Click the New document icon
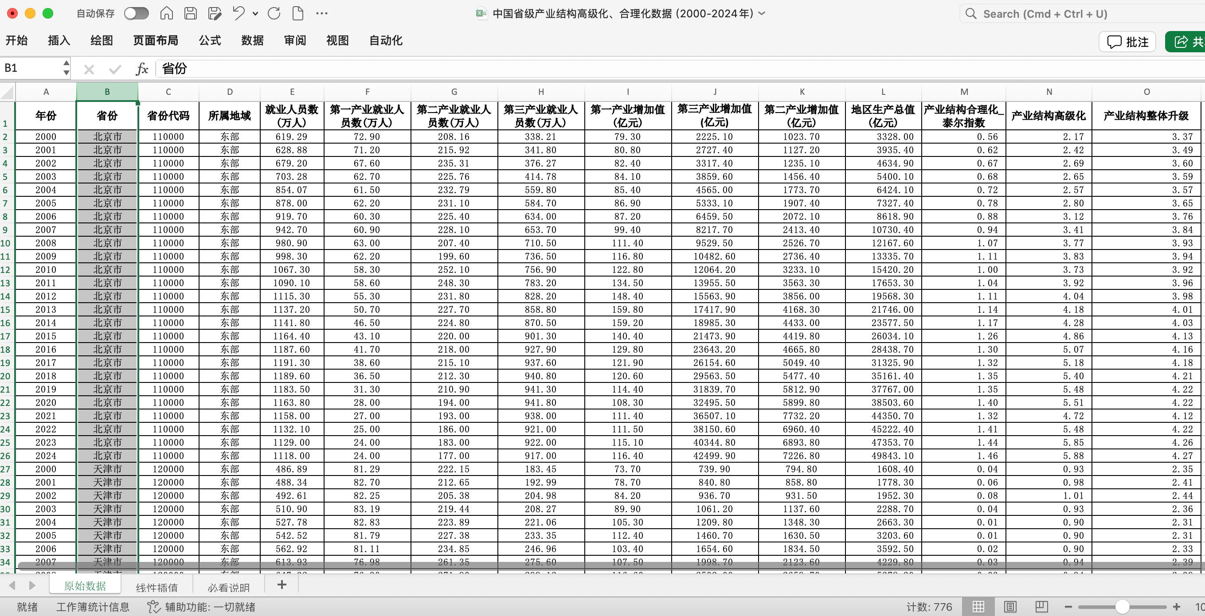1205x616 pixels. (297, 13)
